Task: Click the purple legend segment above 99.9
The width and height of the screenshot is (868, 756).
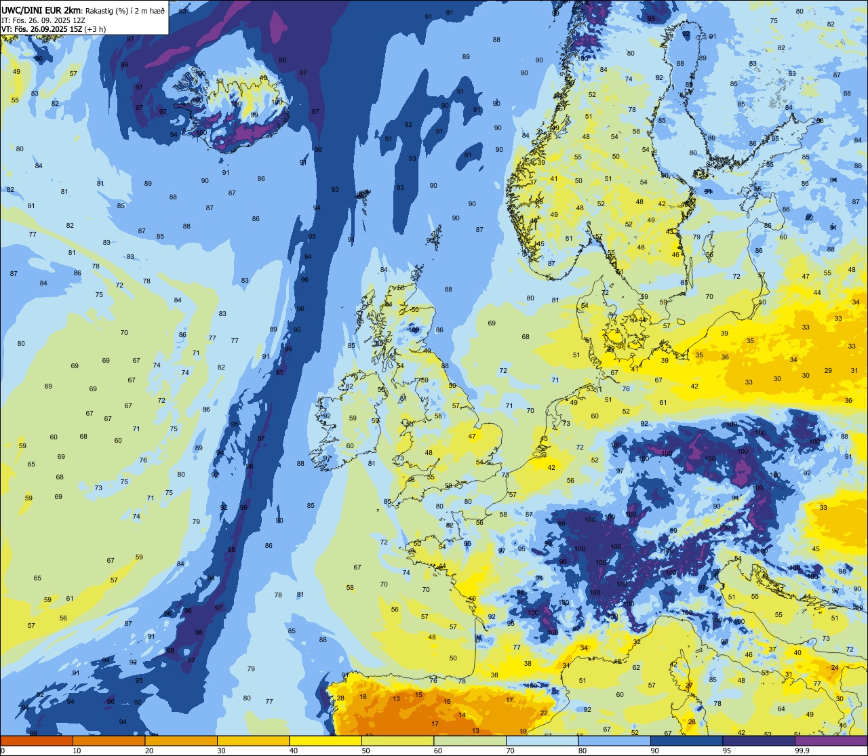Action: pyautogui.click(x=831, y=740)
